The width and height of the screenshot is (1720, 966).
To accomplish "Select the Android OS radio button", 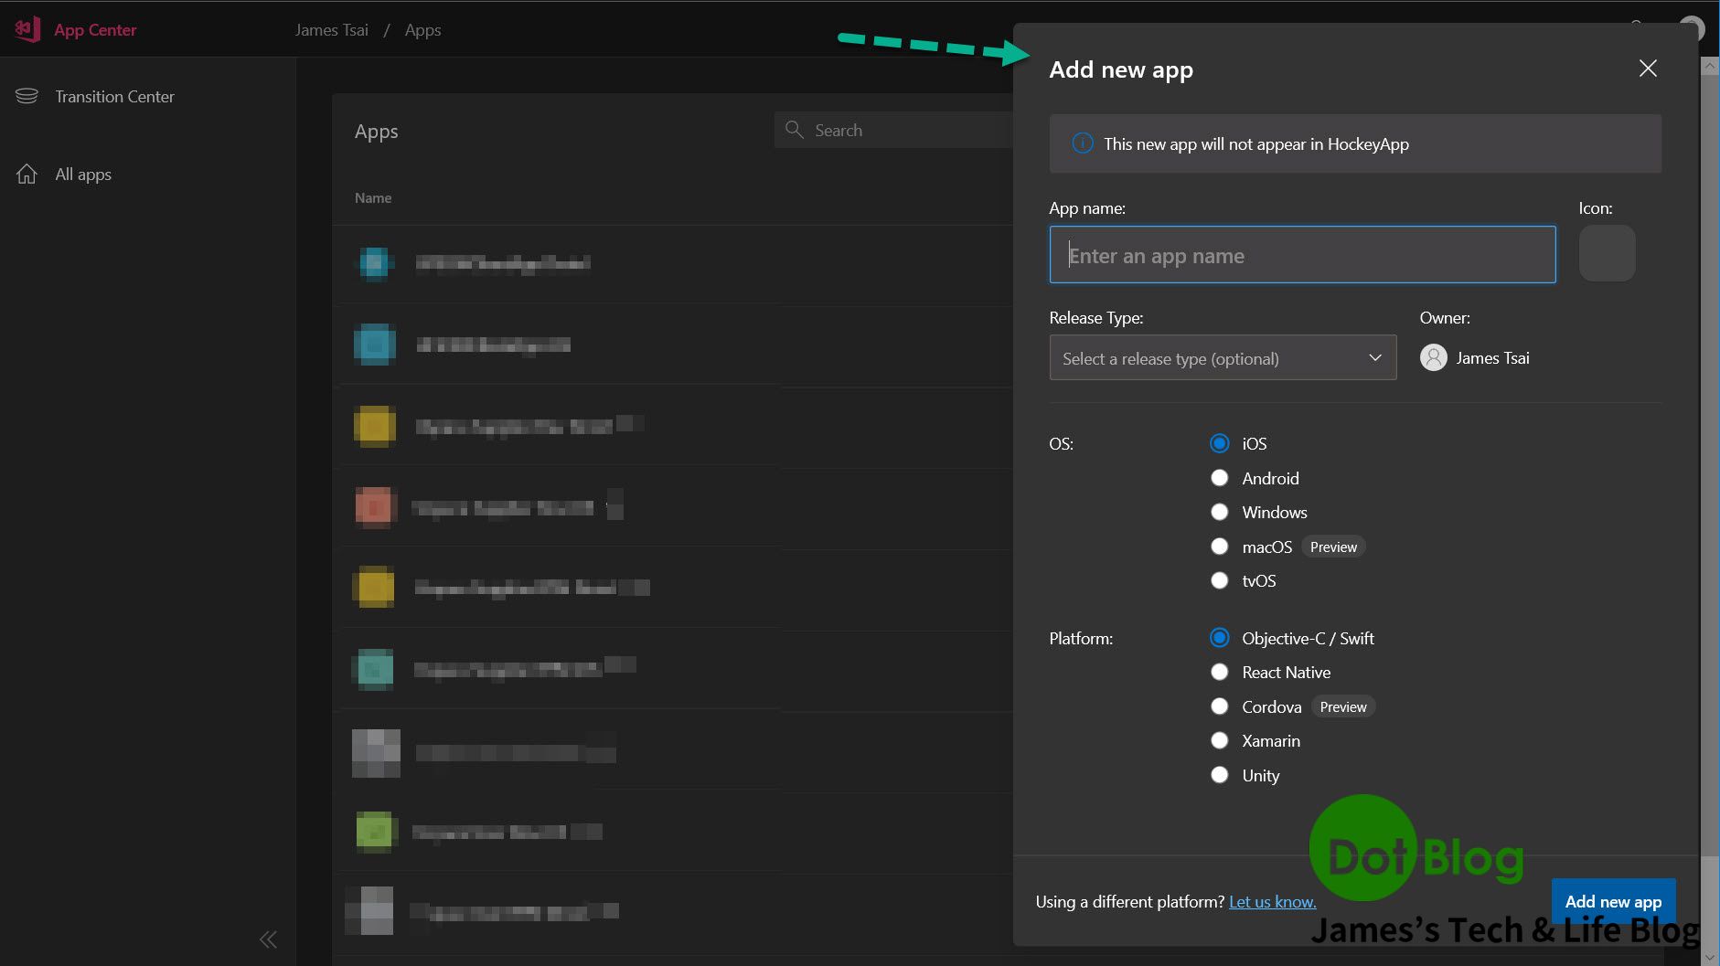I will tap(1219, 478).
